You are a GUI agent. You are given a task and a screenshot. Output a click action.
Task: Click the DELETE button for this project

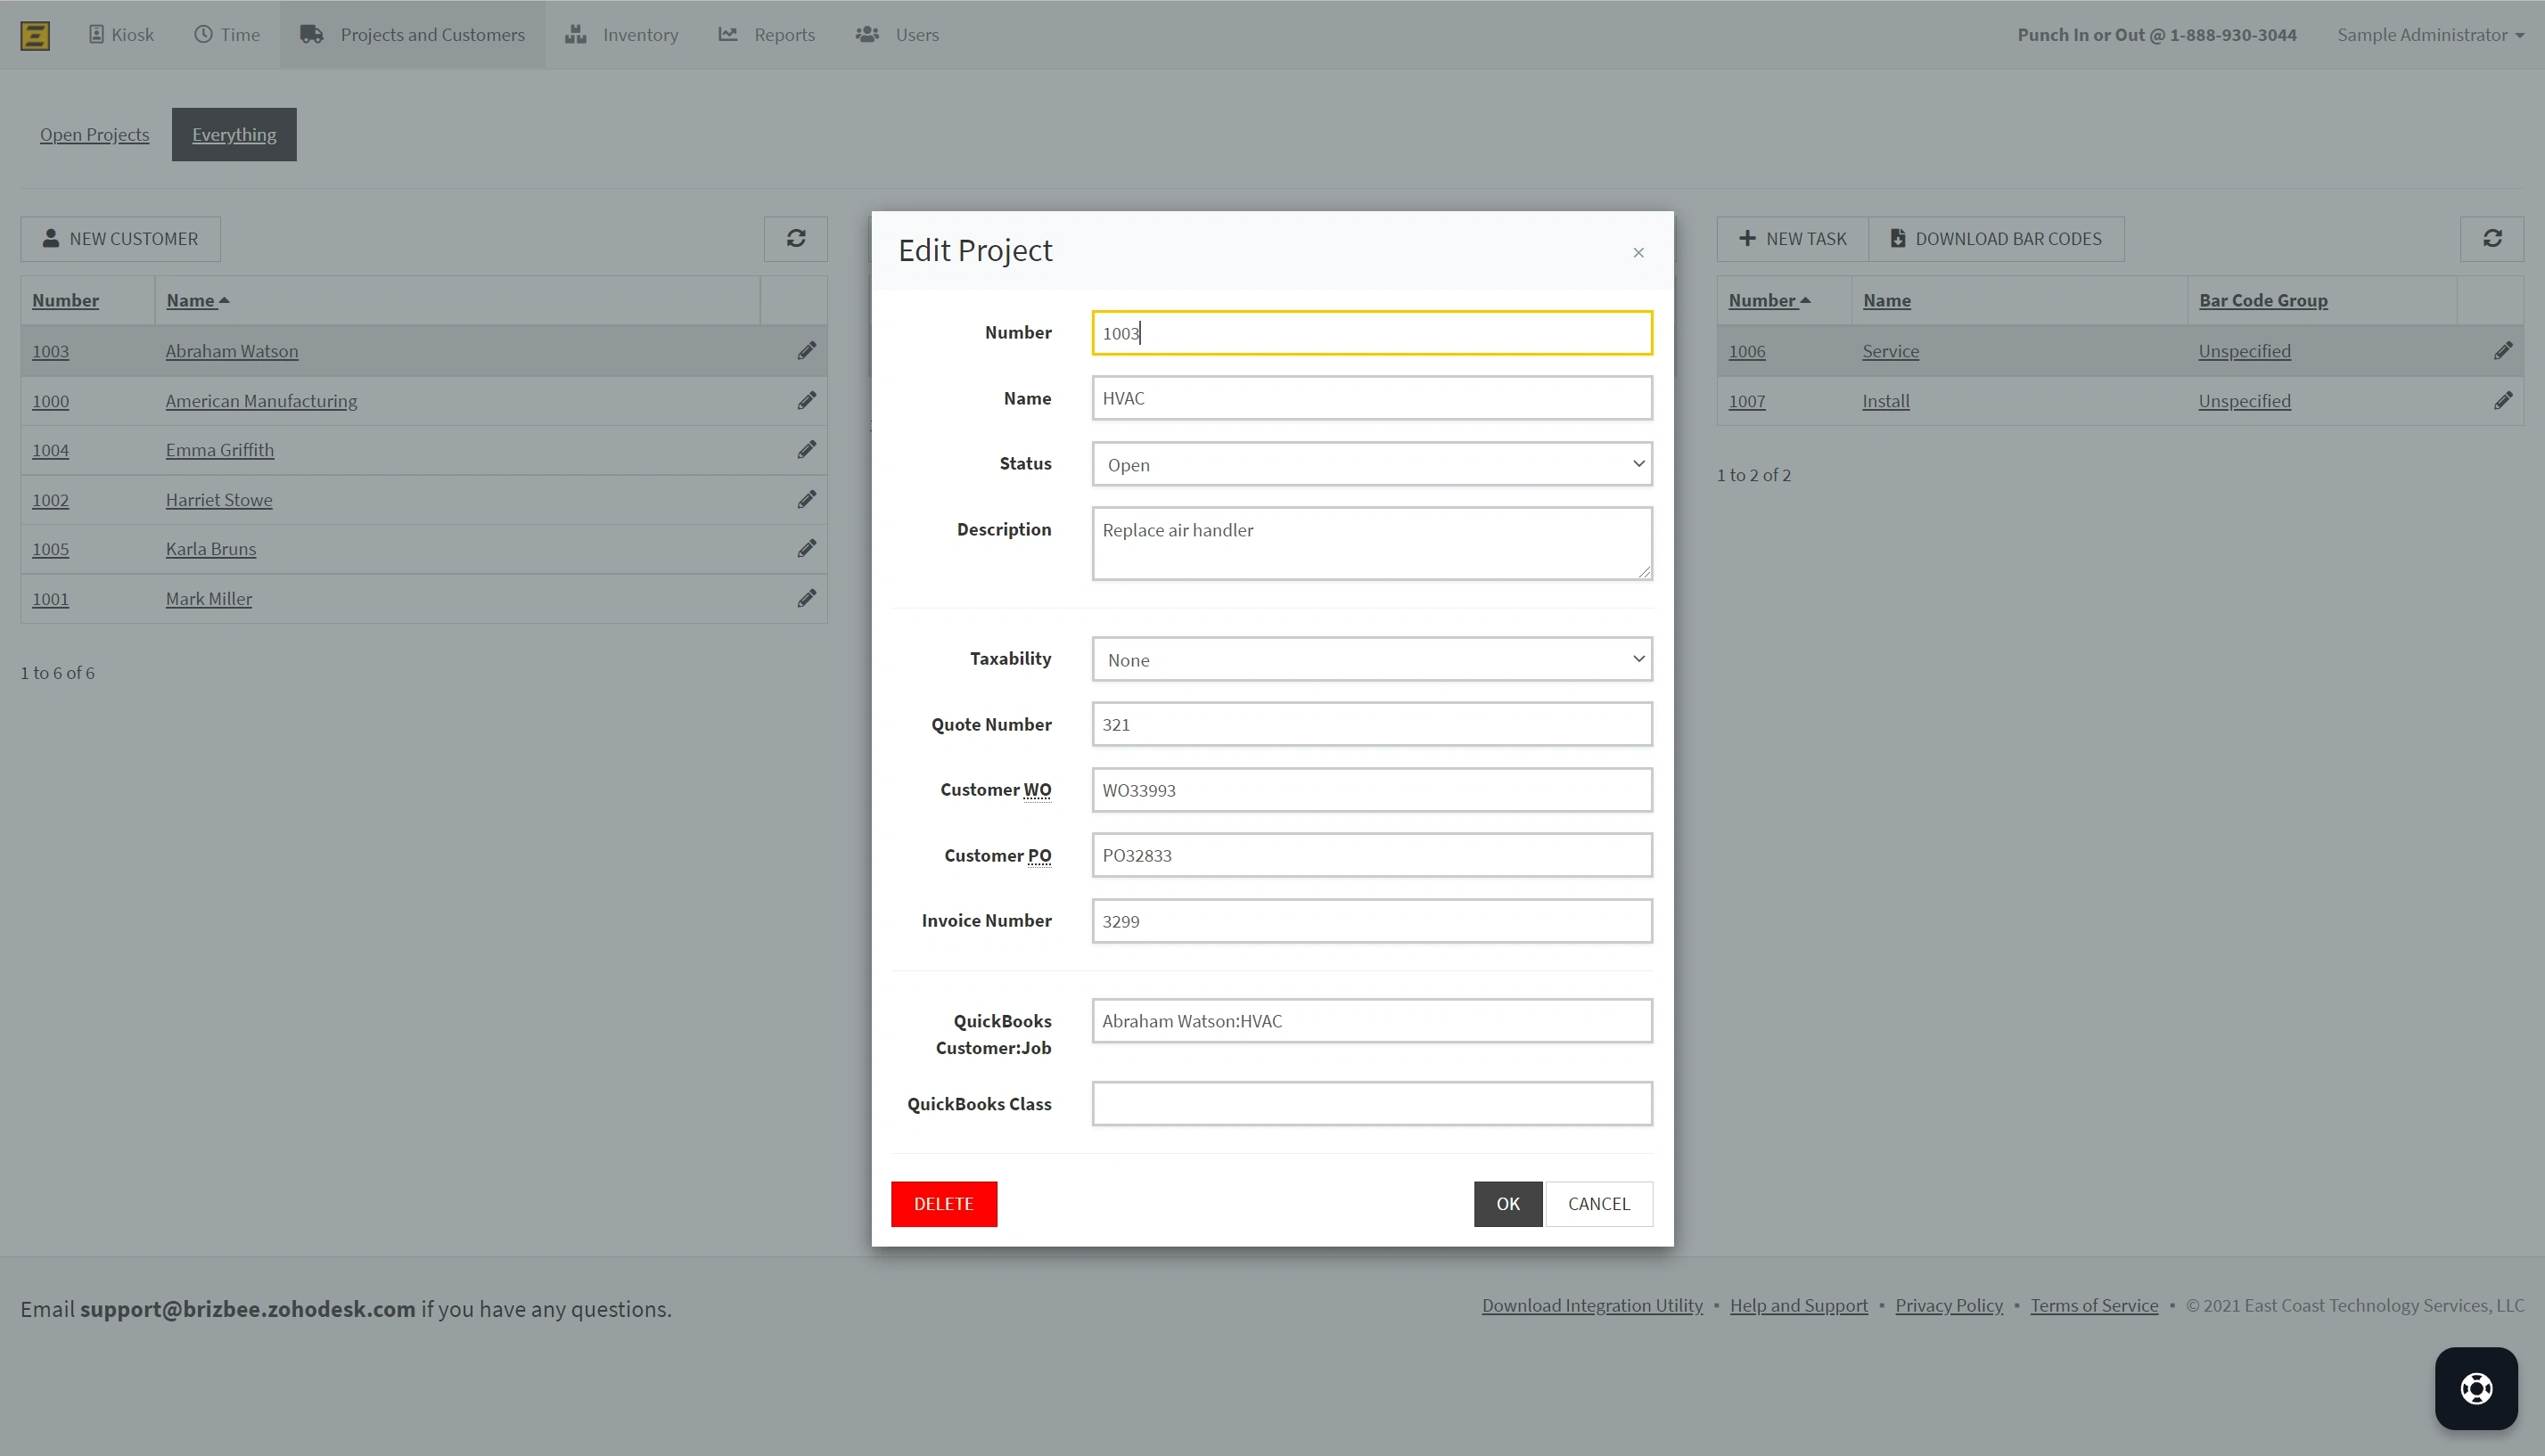click(x=944, y=1203)
